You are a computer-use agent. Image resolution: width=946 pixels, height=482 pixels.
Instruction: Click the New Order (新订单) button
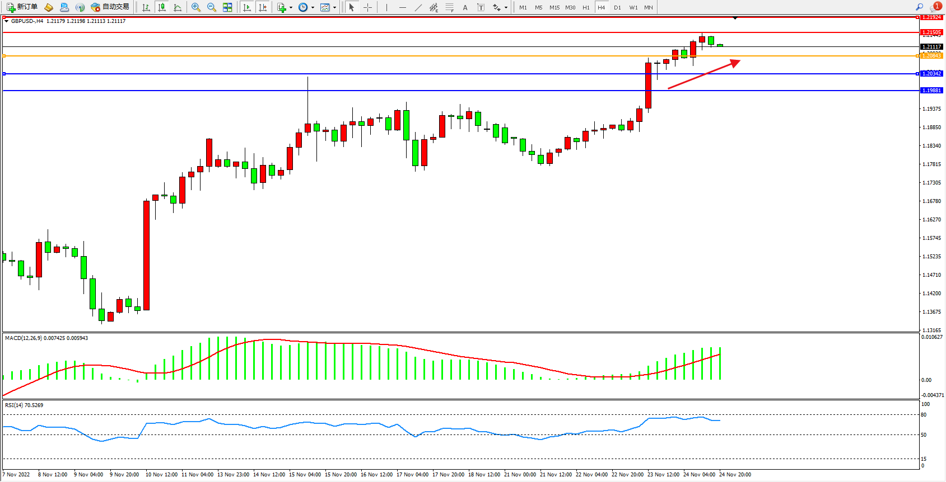coord(22,7)
